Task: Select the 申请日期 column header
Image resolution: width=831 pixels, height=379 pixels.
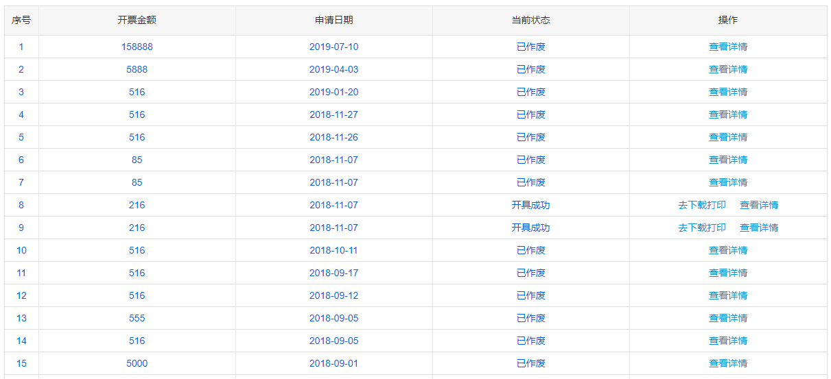Action: coord(334,21)
